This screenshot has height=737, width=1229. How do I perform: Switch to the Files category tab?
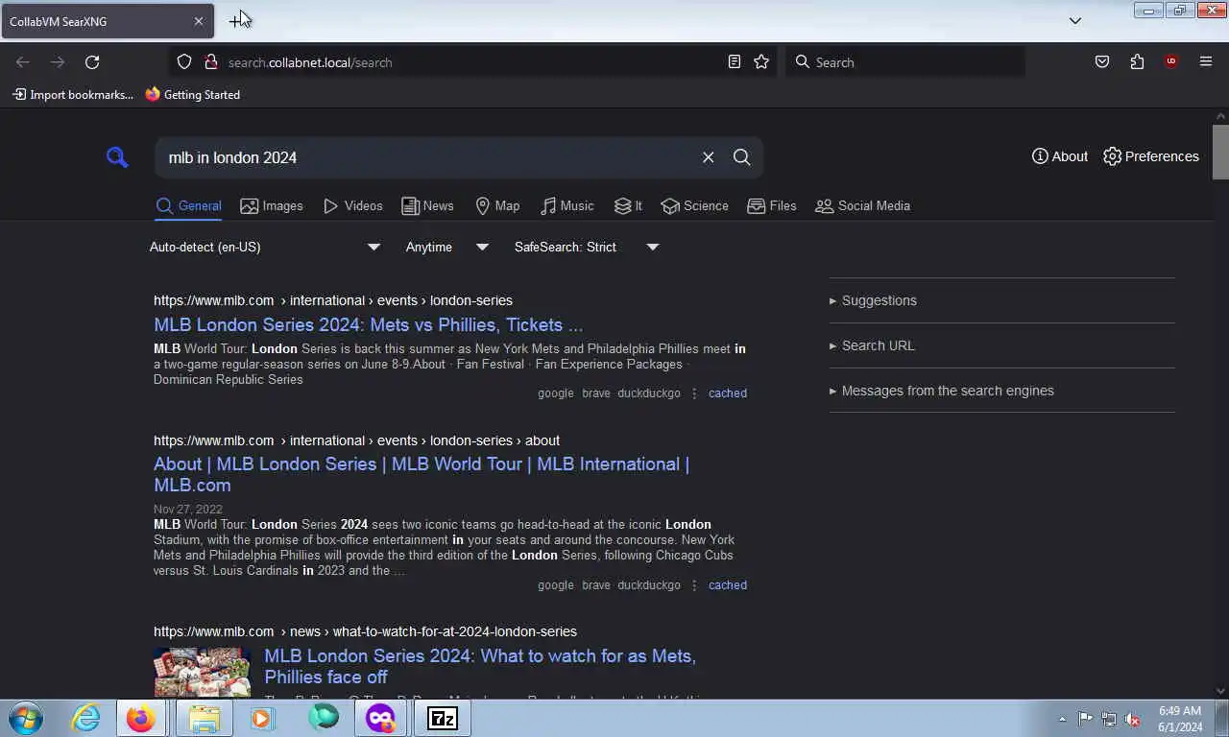[772, 205]
